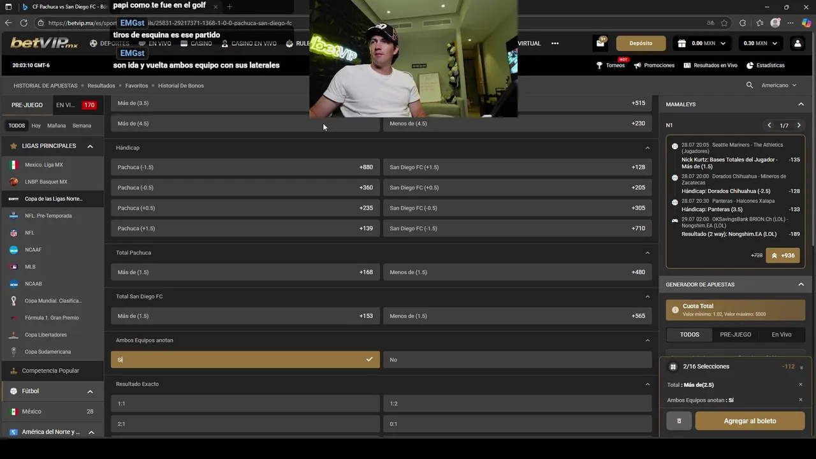Toggle Ambos Equipos anotan Sí selection

pyautogui.click(x=245, y=360)
